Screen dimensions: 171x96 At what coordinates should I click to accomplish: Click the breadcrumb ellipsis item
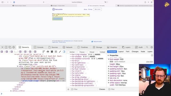16,52
